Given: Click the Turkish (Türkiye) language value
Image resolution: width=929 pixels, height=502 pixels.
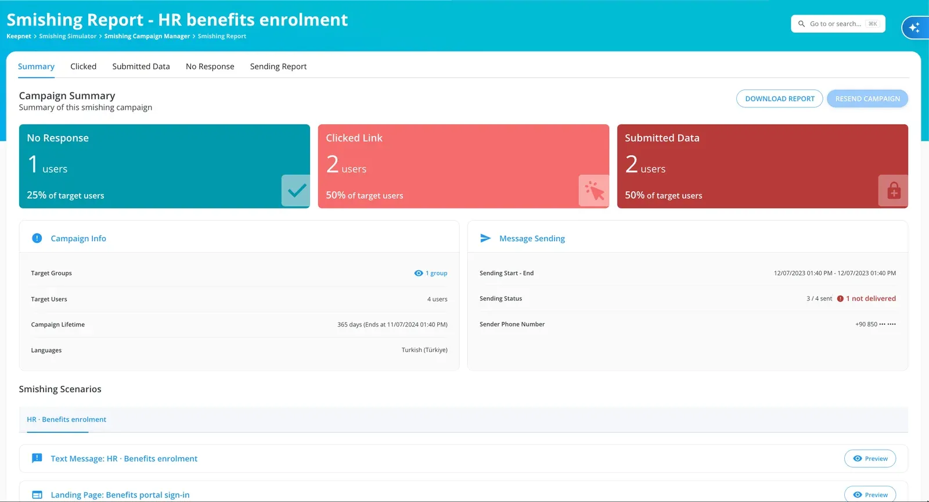Looking at the screenshot, I should tap(424, 350).
